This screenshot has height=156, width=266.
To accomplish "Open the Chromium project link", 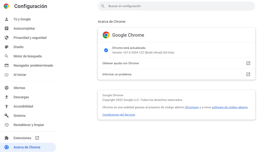I will (x=192, y=107).
